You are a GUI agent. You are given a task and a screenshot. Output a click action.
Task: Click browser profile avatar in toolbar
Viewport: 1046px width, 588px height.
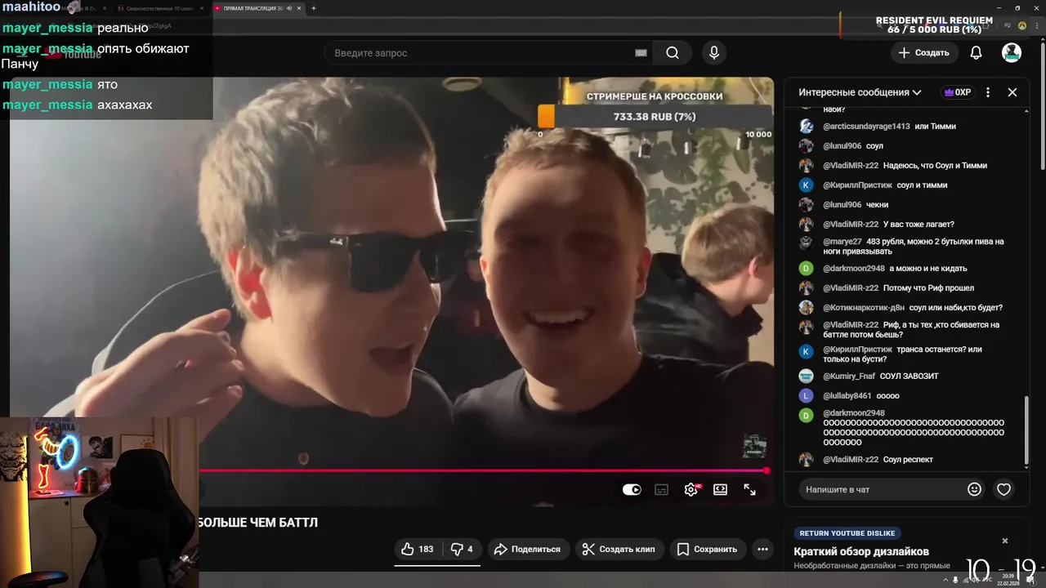pyautogui.click(x=1021, y=26)
